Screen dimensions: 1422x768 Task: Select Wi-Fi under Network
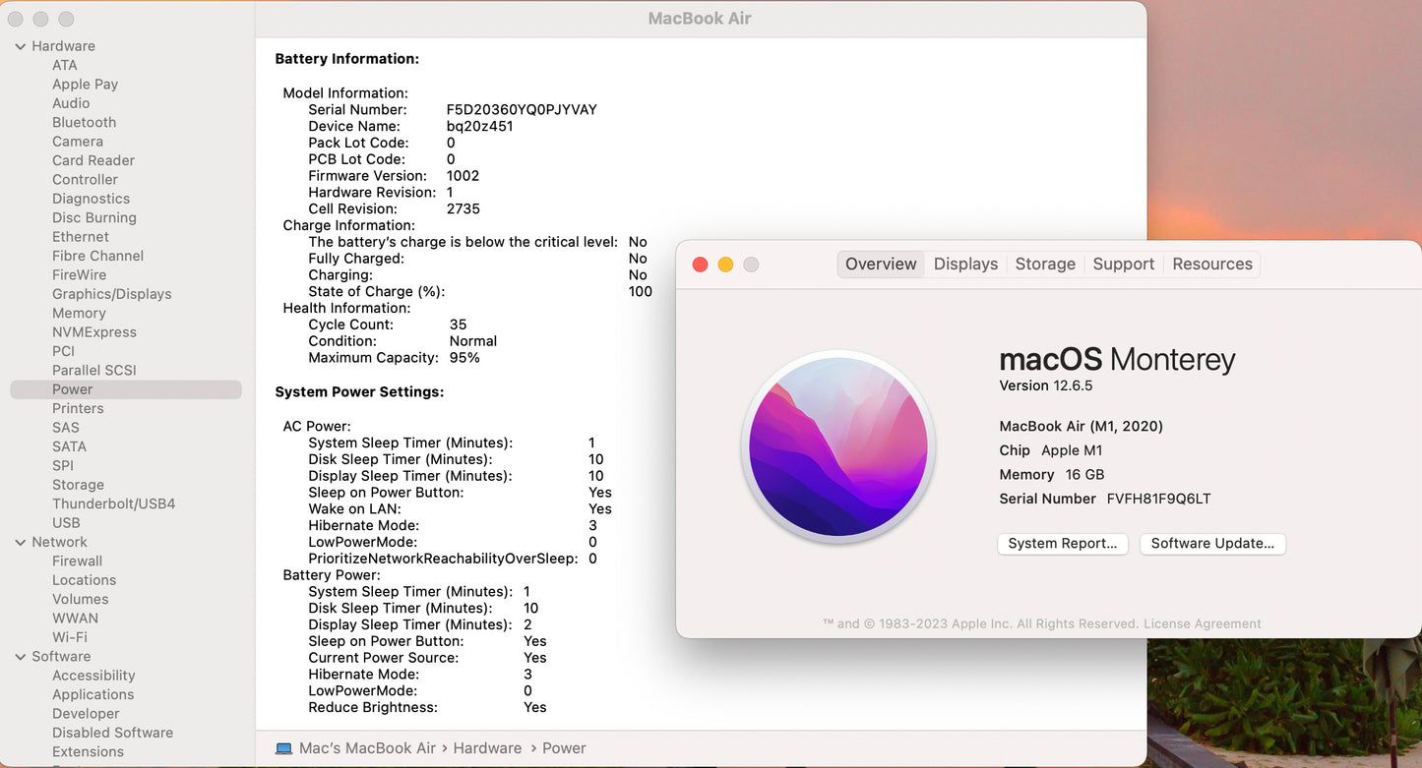point(70,637)
